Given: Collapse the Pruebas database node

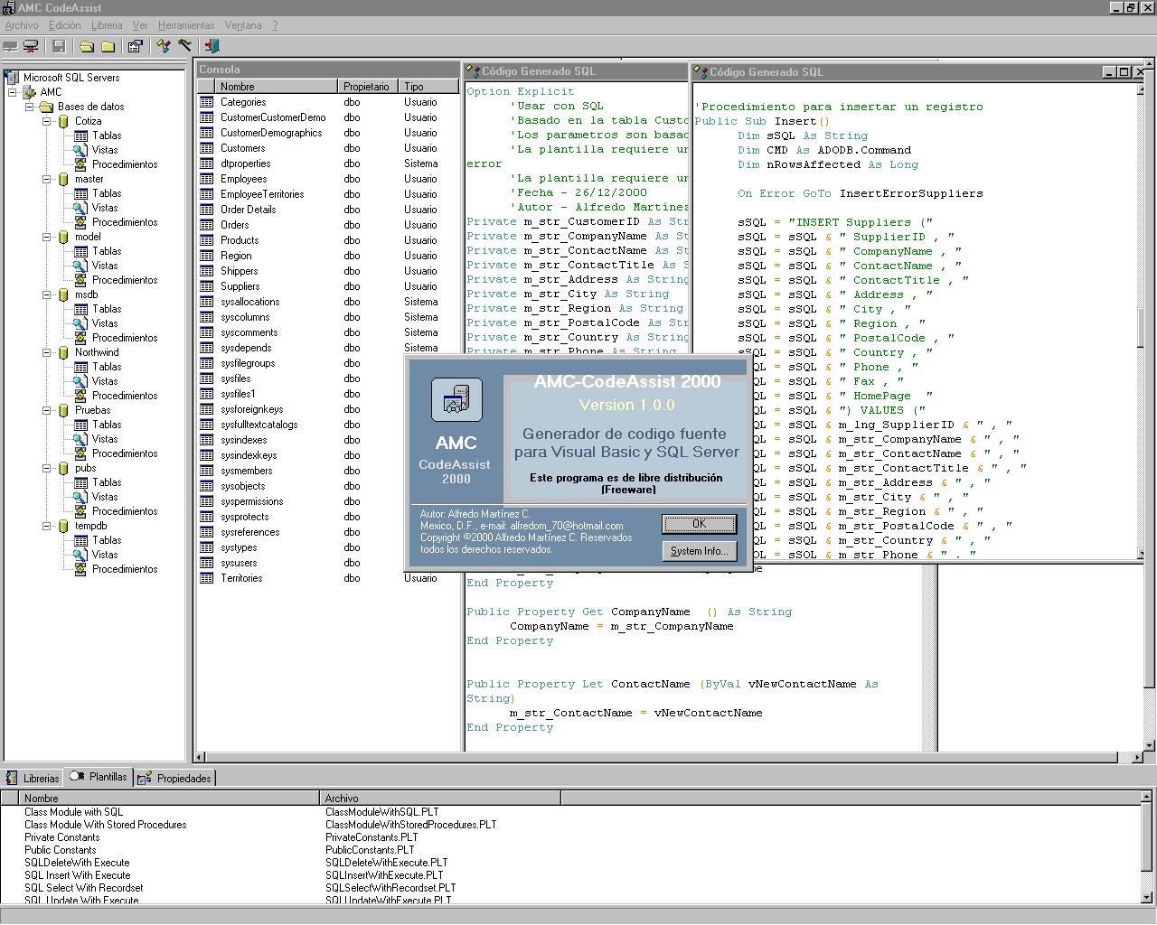Looking at the screenshot, I should [47, 410].
